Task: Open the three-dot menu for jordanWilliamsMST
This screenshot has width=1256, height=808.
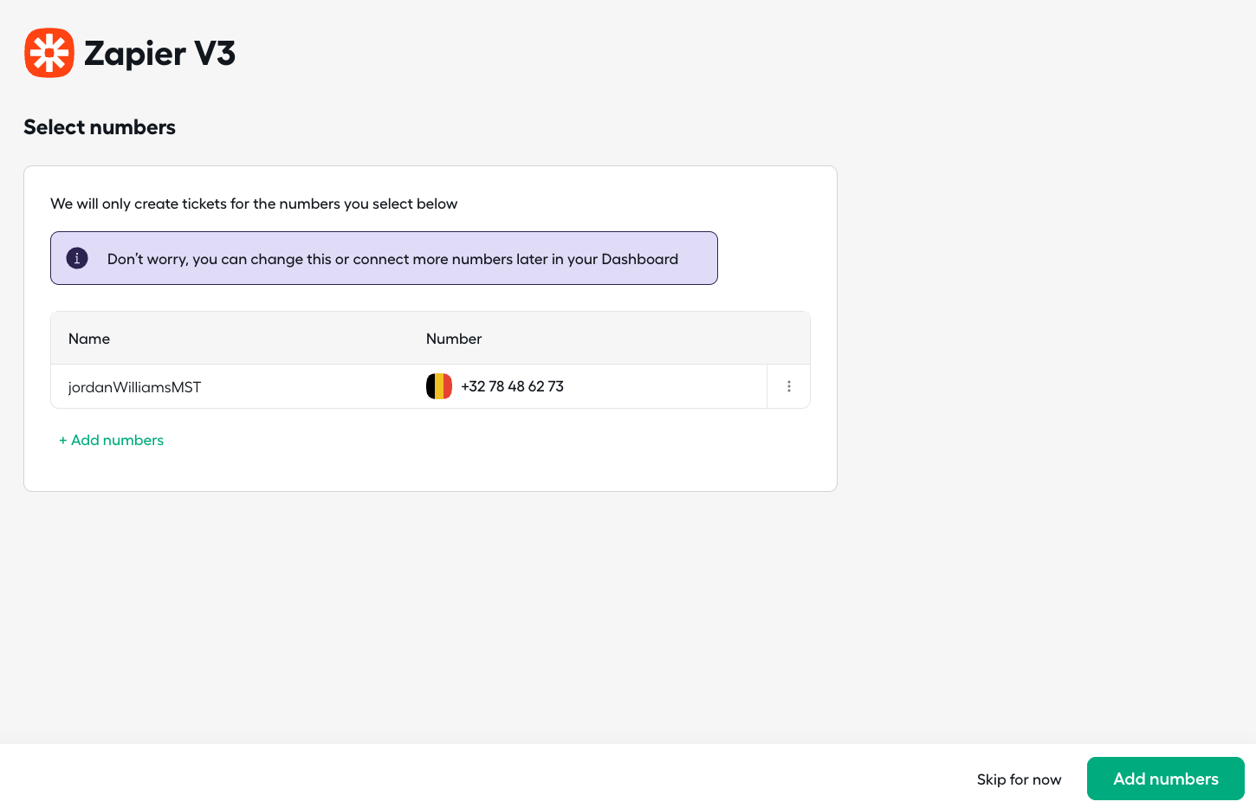Action: [788, 386]
